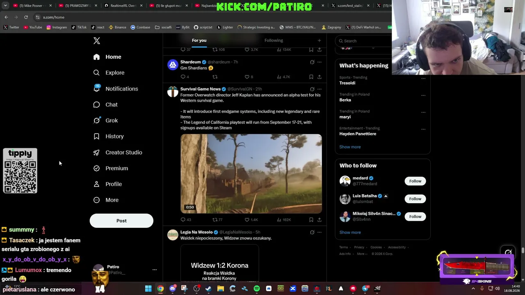Open Grok actions on Shardeum post
This screenshot has height=295, width=525.
[x=312, y=62]
